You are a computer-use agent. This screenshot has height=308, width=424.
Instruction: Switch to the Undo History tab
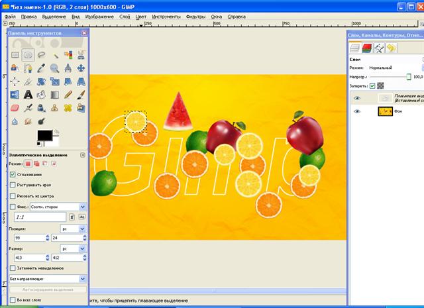tap(391, 48)
